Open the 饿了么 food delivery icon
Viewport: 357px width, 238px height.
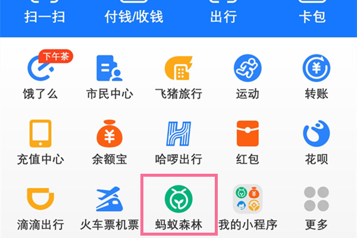(40, 68)
